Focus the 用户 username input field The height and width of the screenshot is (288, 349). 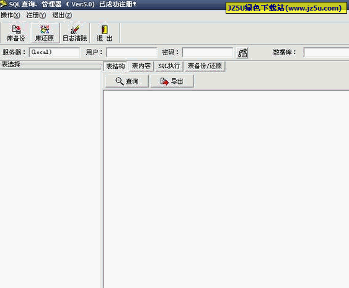tap(131, 52)
